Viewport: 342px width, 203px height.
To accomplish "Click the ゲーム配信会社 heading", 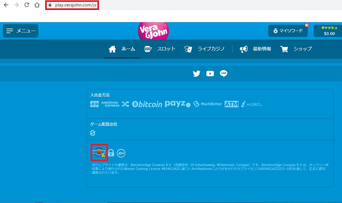I will [104, 124].
